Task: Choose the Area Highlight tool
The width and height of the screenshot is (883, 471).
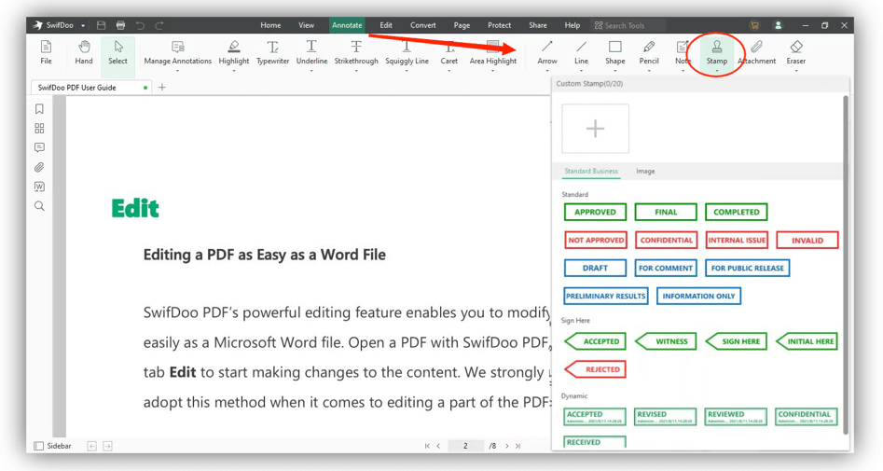Action: [492, 52]
